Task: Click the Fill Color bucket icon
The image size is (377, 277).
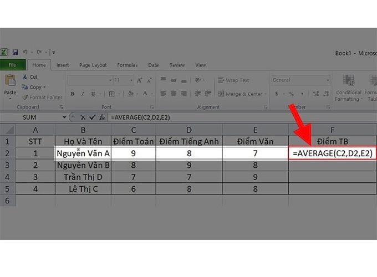Action: coord(130,94)
